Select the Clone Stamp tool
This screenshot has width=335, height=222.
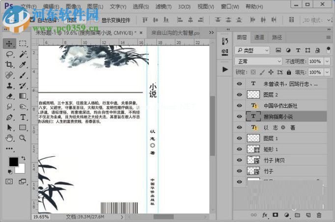[x=9, y=85]
